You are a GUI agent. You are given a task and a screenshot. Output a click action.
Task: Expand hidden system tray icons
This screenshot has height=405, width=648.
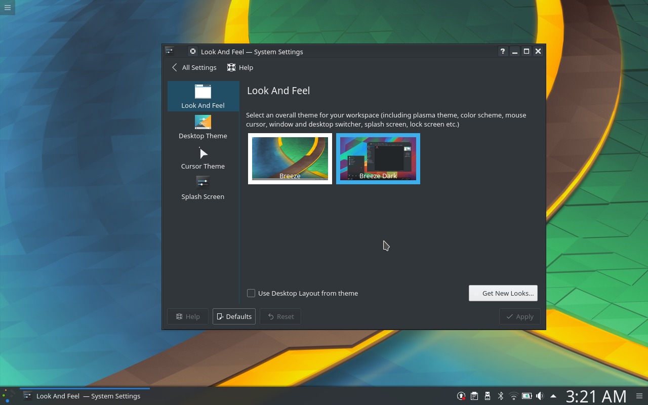[x=553, y=396]
